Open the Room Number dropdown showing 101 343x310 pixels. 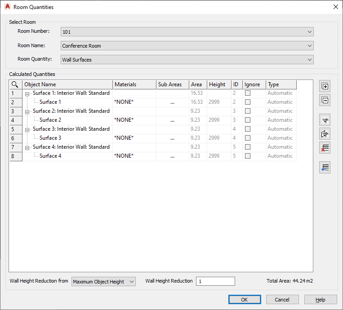187,32
